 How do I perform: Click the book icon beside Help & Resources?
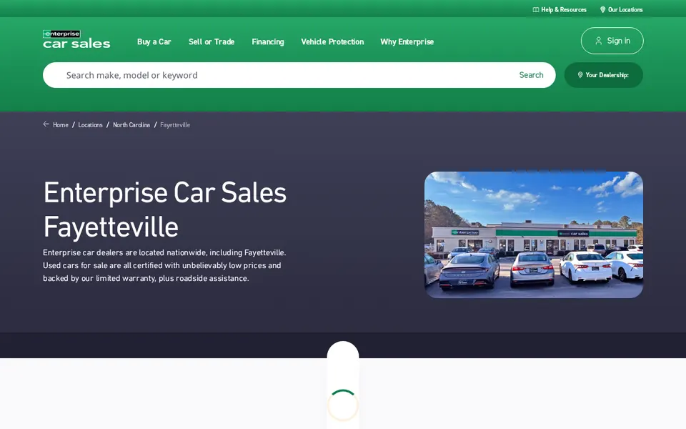[x=535, y=9]
